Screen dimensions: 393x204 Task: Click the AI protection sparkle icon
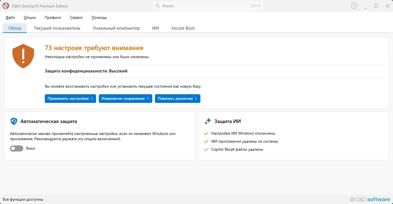208,121
